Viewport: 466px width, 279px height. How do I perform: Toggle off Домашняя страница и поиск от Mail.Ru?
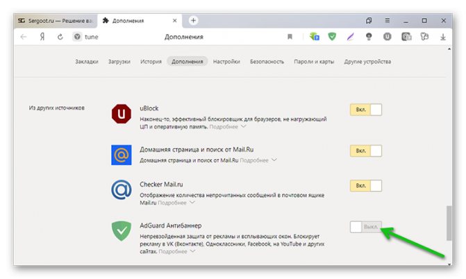pos(366,151)
